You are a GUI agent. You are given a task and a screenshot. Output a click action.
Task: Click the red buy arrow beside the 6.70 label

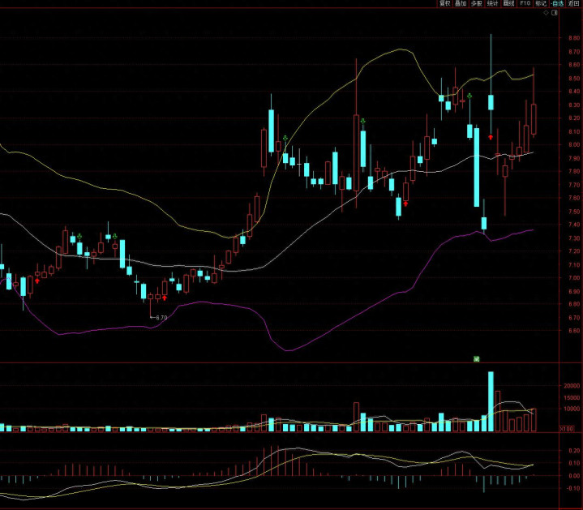[x=165, y=298]
